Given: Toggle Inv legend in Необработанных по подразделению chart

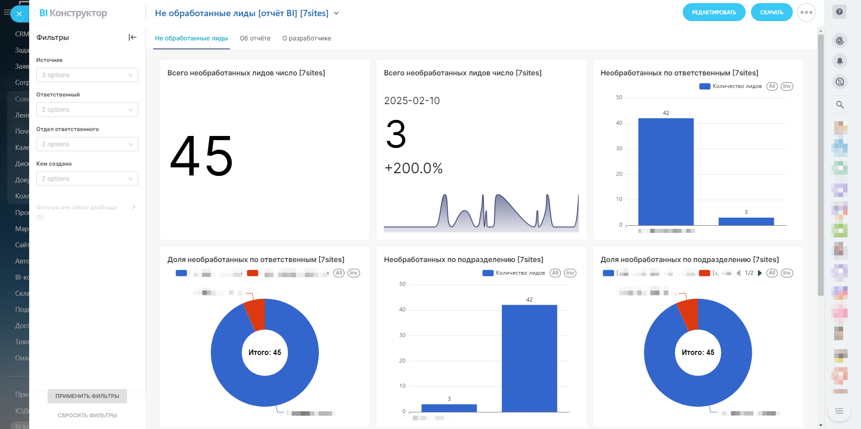Looking at the screenshot, I should pos(570,273).
